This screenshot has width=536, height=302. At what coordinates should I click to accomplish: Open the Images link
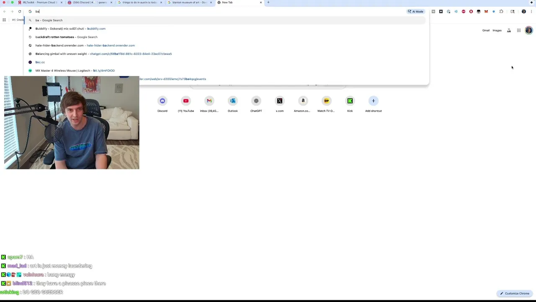pos(497,30)
